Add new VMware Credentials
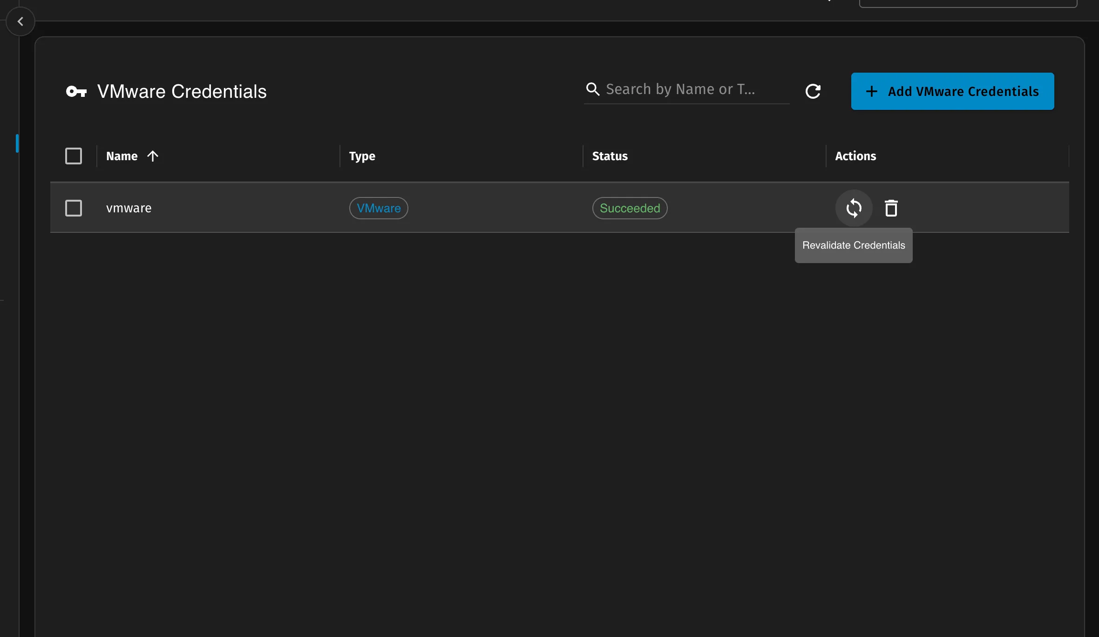This screenshot has width=1099, height=637. 952,91
